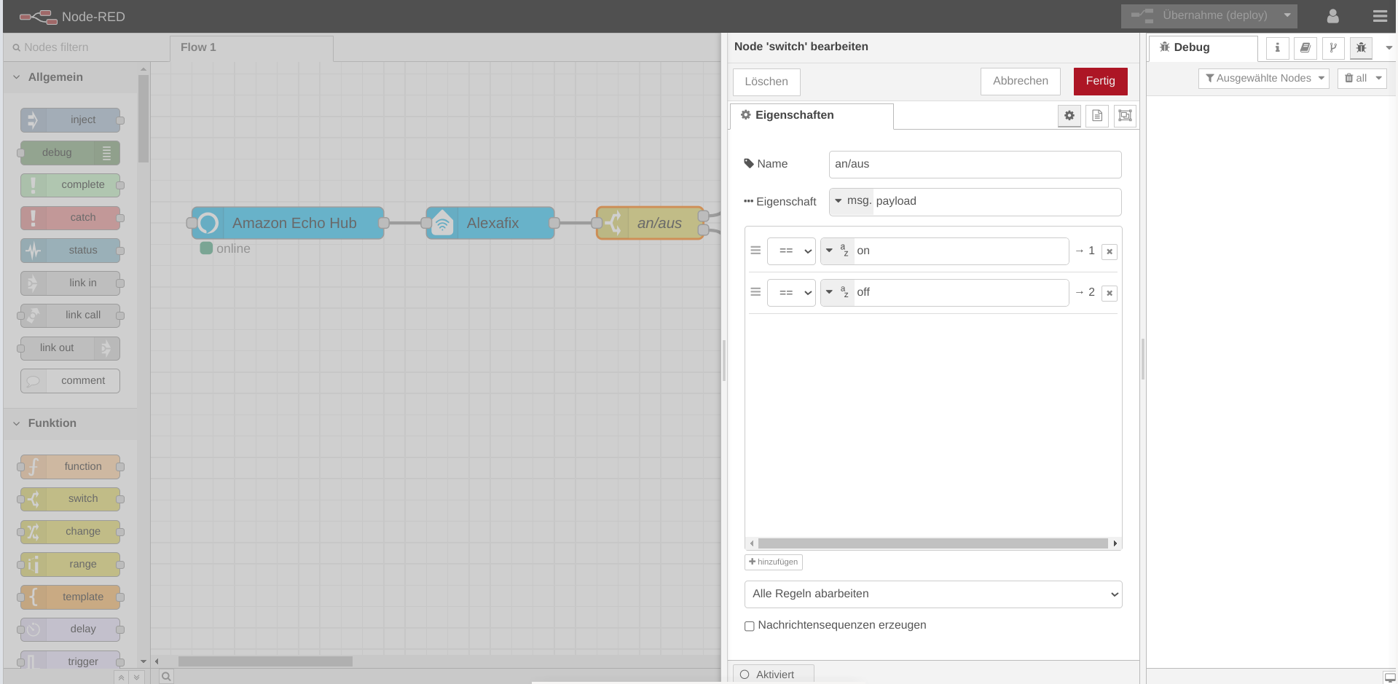Pick the comment node in palette

tap(70, 381)
